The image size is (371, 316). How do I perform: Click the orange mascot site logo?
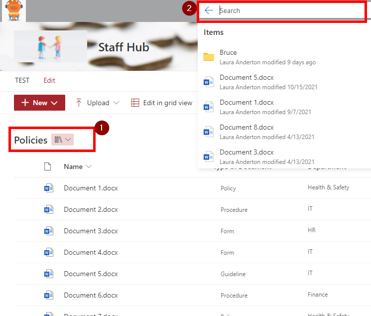pyautogui.click(x=14, y=10)
